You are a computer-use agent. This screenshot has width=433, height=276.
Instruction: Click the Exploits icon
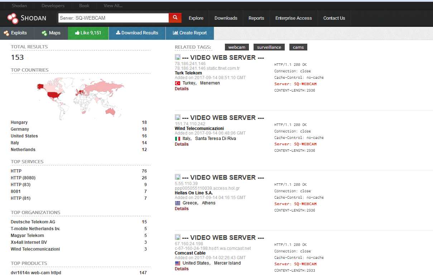point(6,33)
